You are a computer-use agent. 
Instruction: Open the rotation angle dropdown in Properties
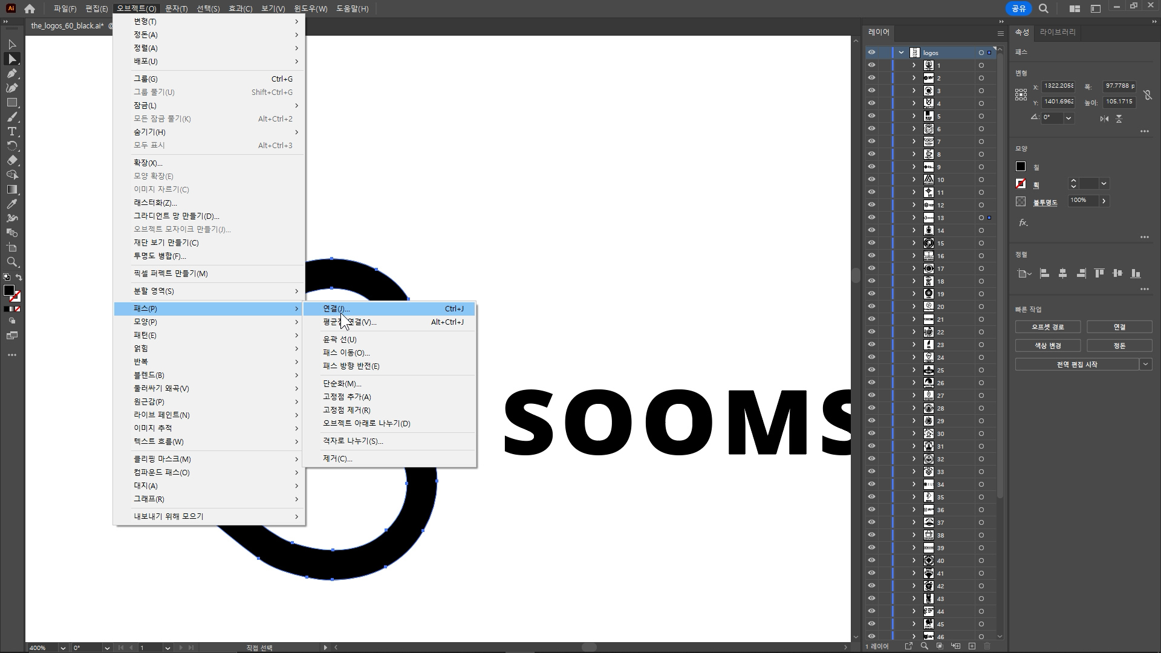(x=1068, y=118)
